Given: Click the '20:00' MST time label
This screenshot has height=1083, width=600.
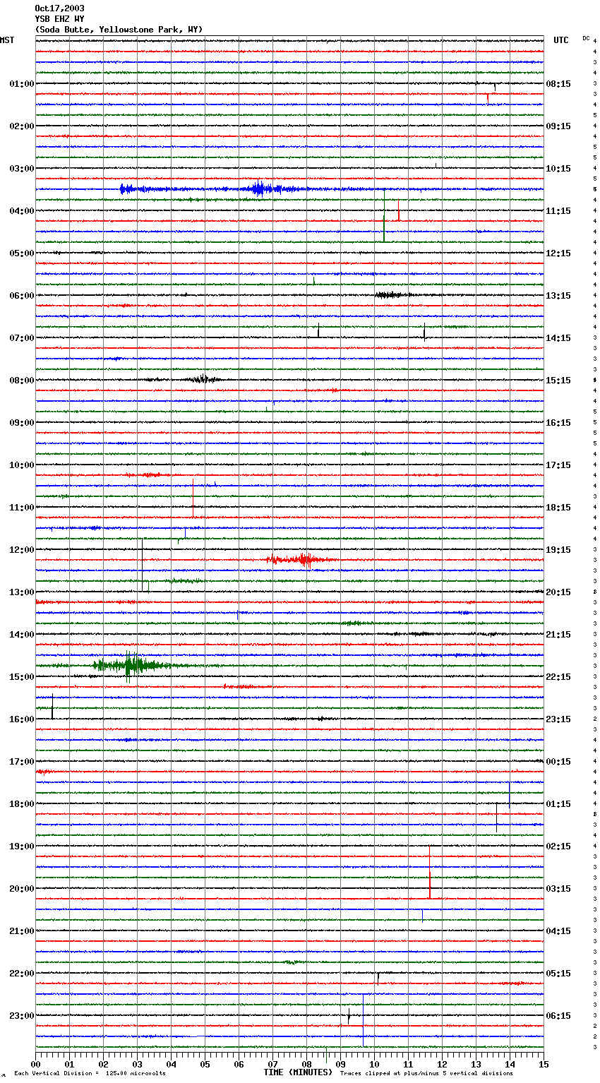Looking at the screenshot, I should (22, 889).
